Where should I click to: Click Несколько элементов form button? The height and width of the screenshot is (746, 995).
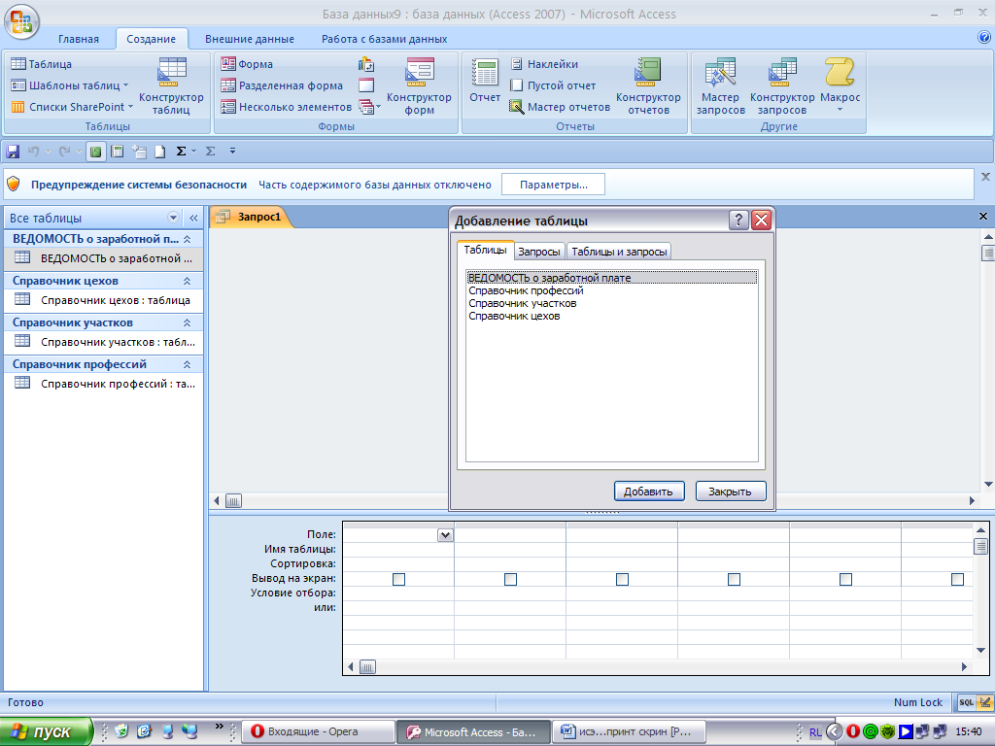pyautogui.click(x=287, y=107)
